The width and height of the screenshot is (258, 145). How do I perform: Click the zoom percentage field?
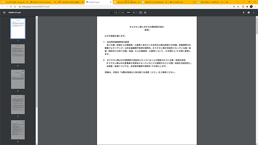click(128, 12)
